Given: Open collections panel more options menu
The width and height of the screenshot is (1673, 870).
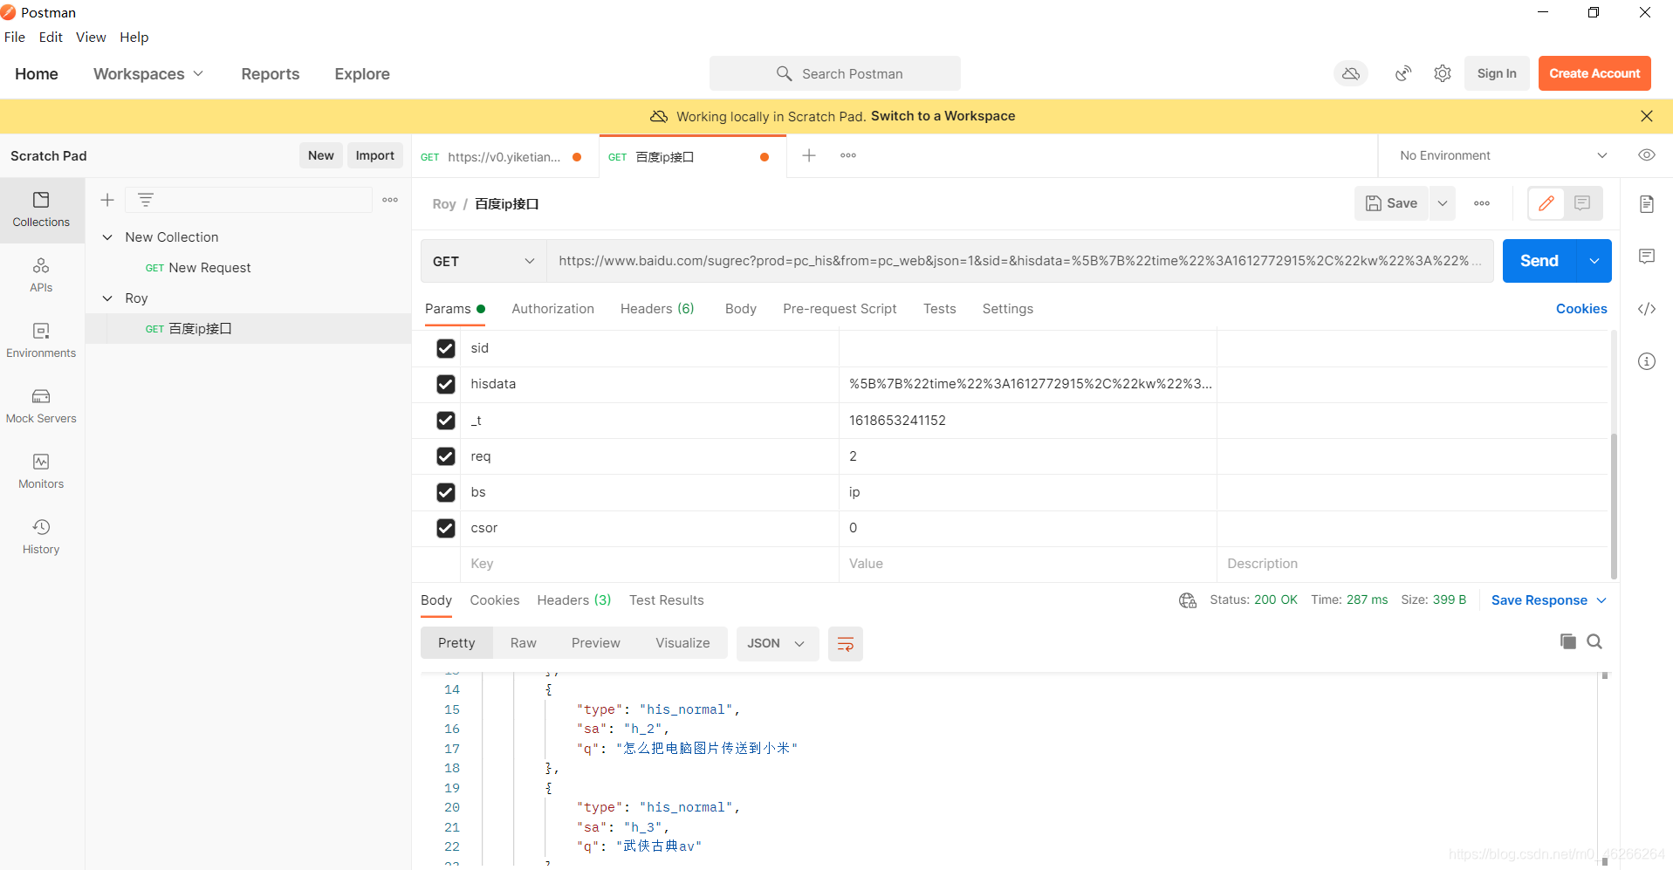Looking at the screenshot, I should 390,200.
